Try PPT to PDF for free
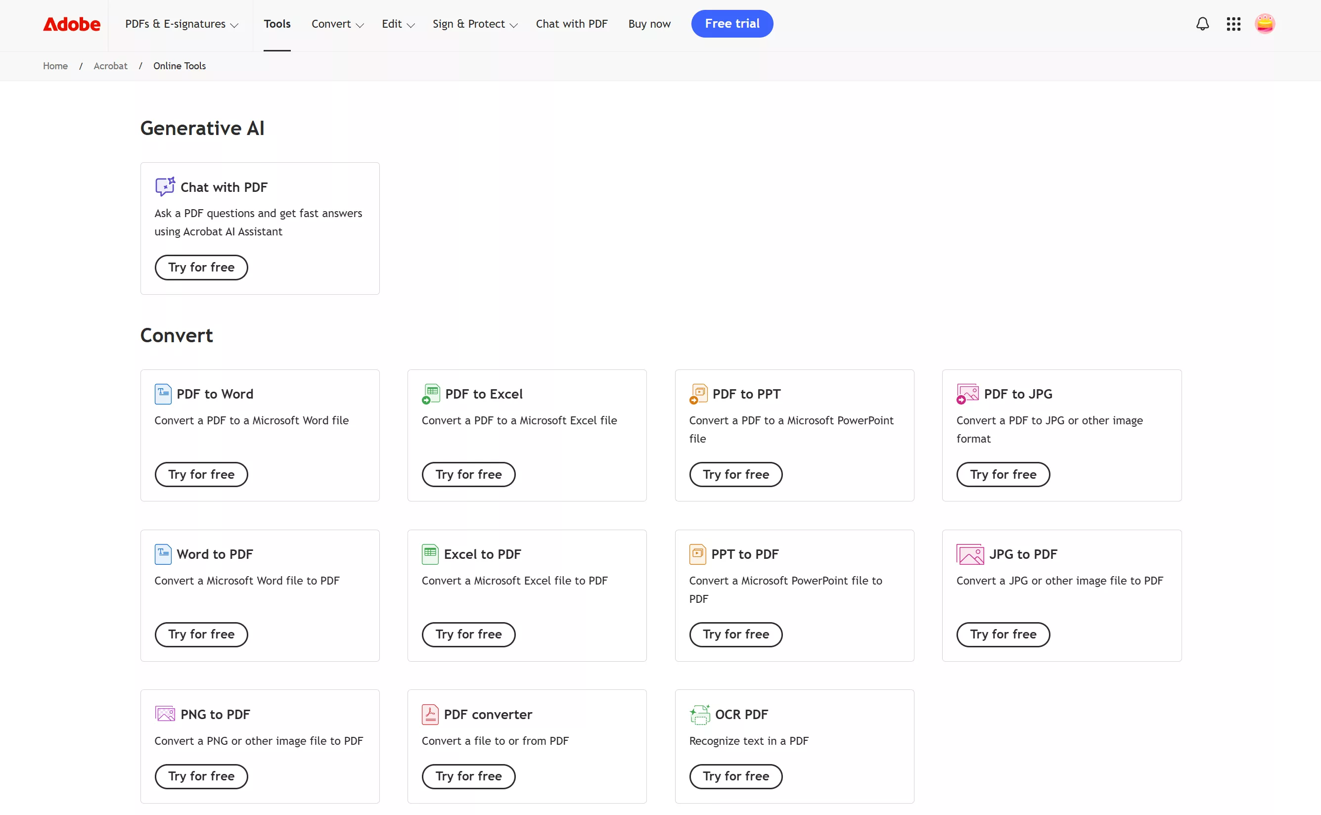Screen dimensions: 1321x815 tap(736, 634)
